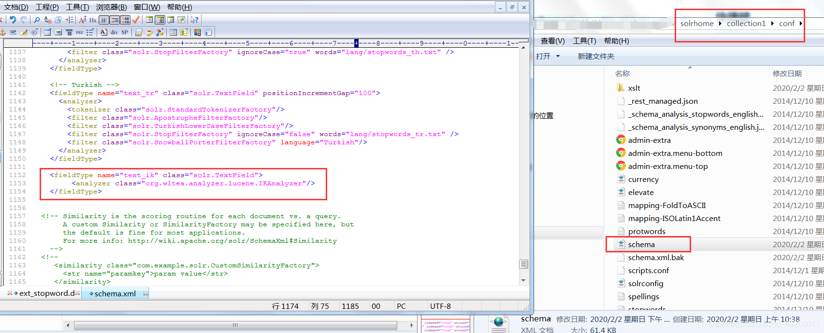824x333 pixels.
Task: Click the UTF-8 encoding in status bar
Action: click(440, 306)
